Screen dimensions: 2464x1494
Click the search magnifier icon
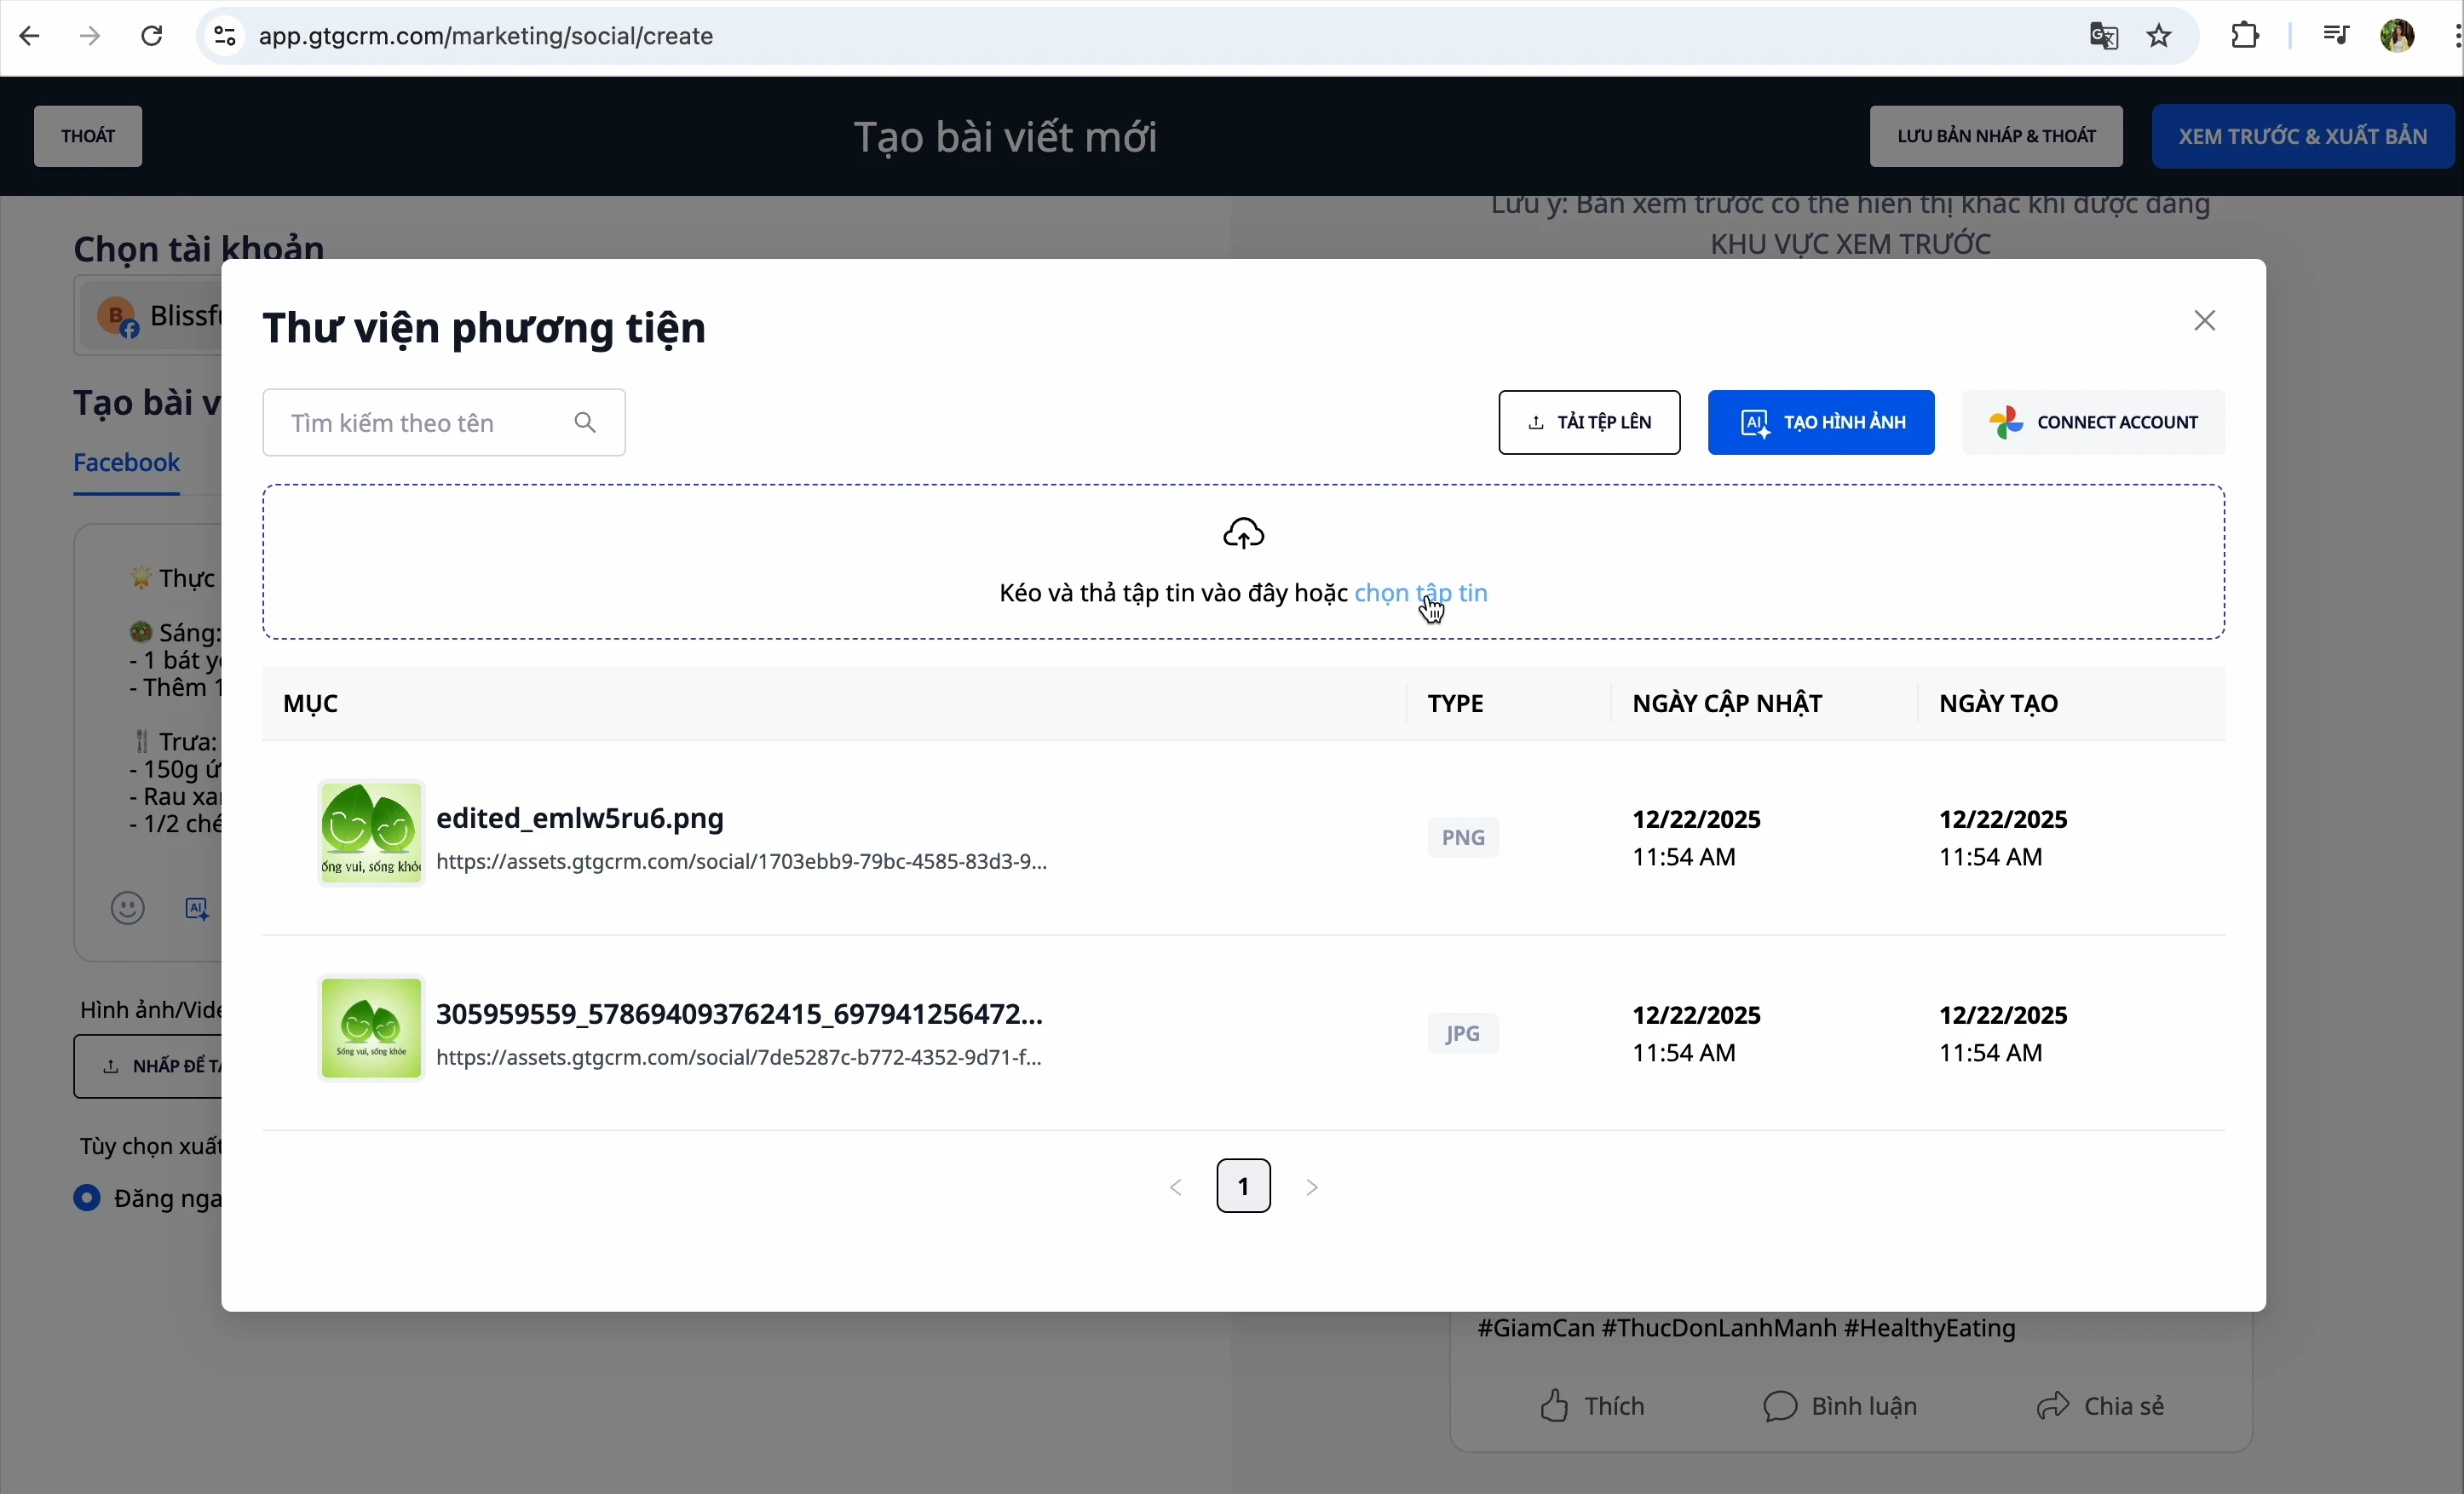click(586, 423)
